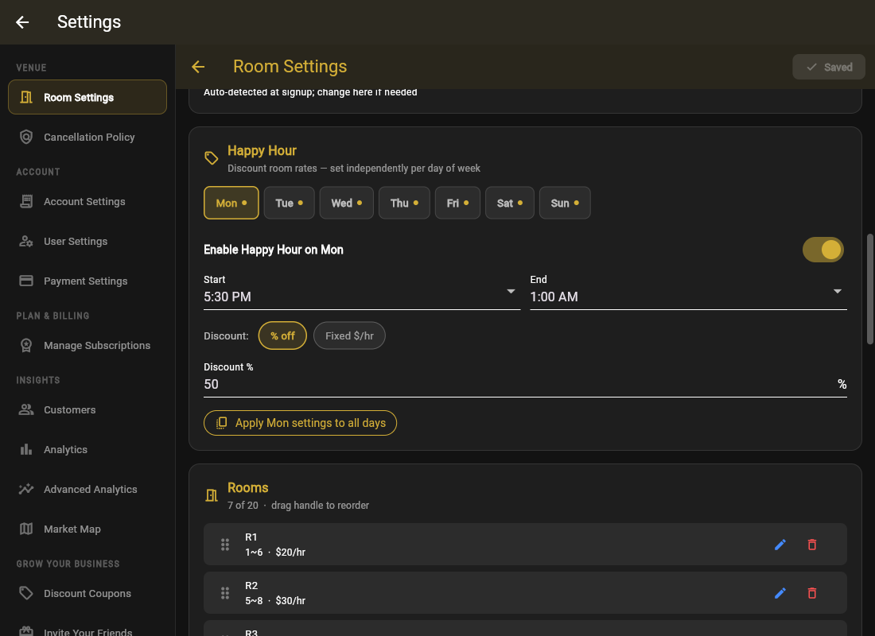Select the Fixed $/hr discount type
The image size is (875, 636).
coord(349,335)
